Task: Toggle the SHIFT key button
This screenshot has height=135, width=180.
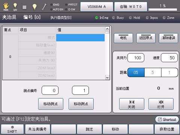Action: pyautogui.click(x=12, y=129)
